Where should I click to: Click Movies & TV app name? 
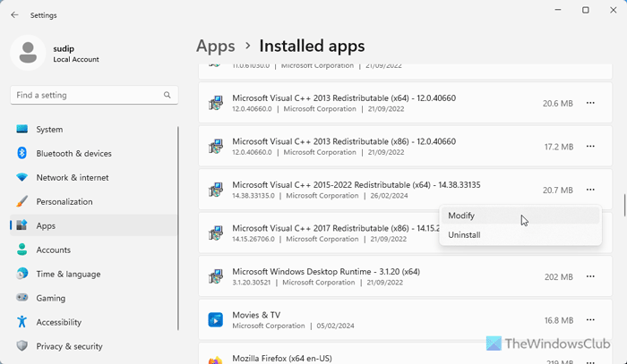coord(256,315)
